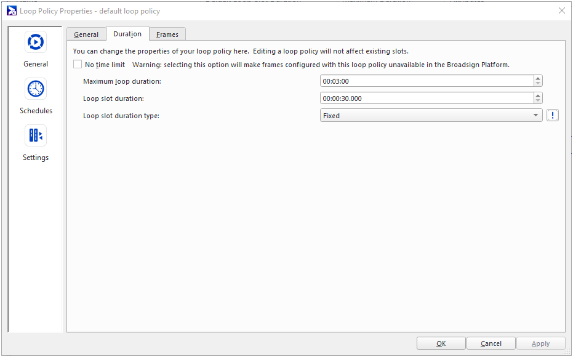Click the Loop slot duration field
The height and width of the screenshot is (357, 573).
(x=426, y=98)
